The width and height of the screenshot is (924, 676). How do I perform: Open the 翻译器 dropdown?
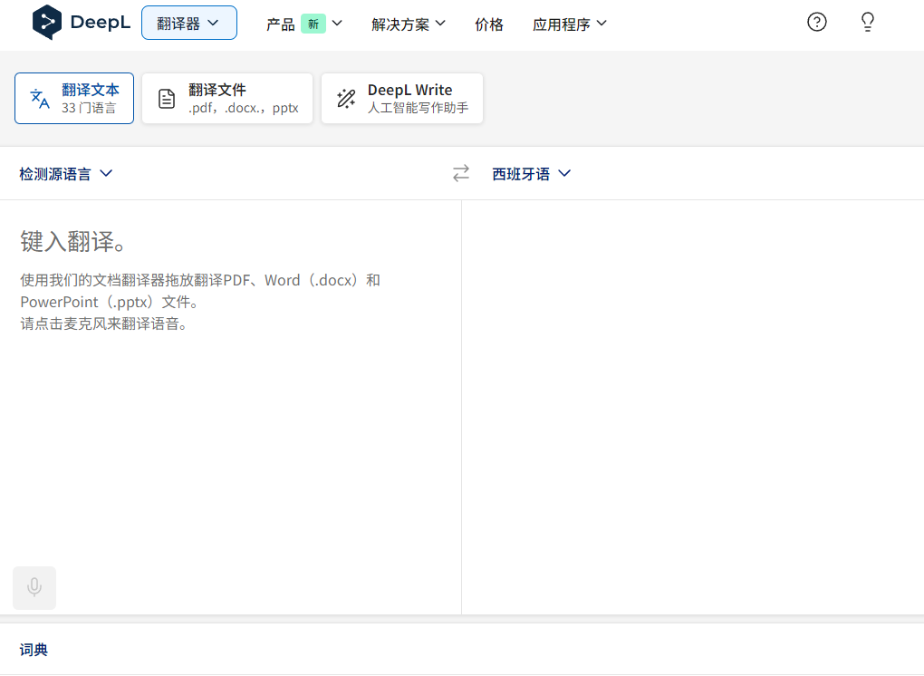point(189,23)
